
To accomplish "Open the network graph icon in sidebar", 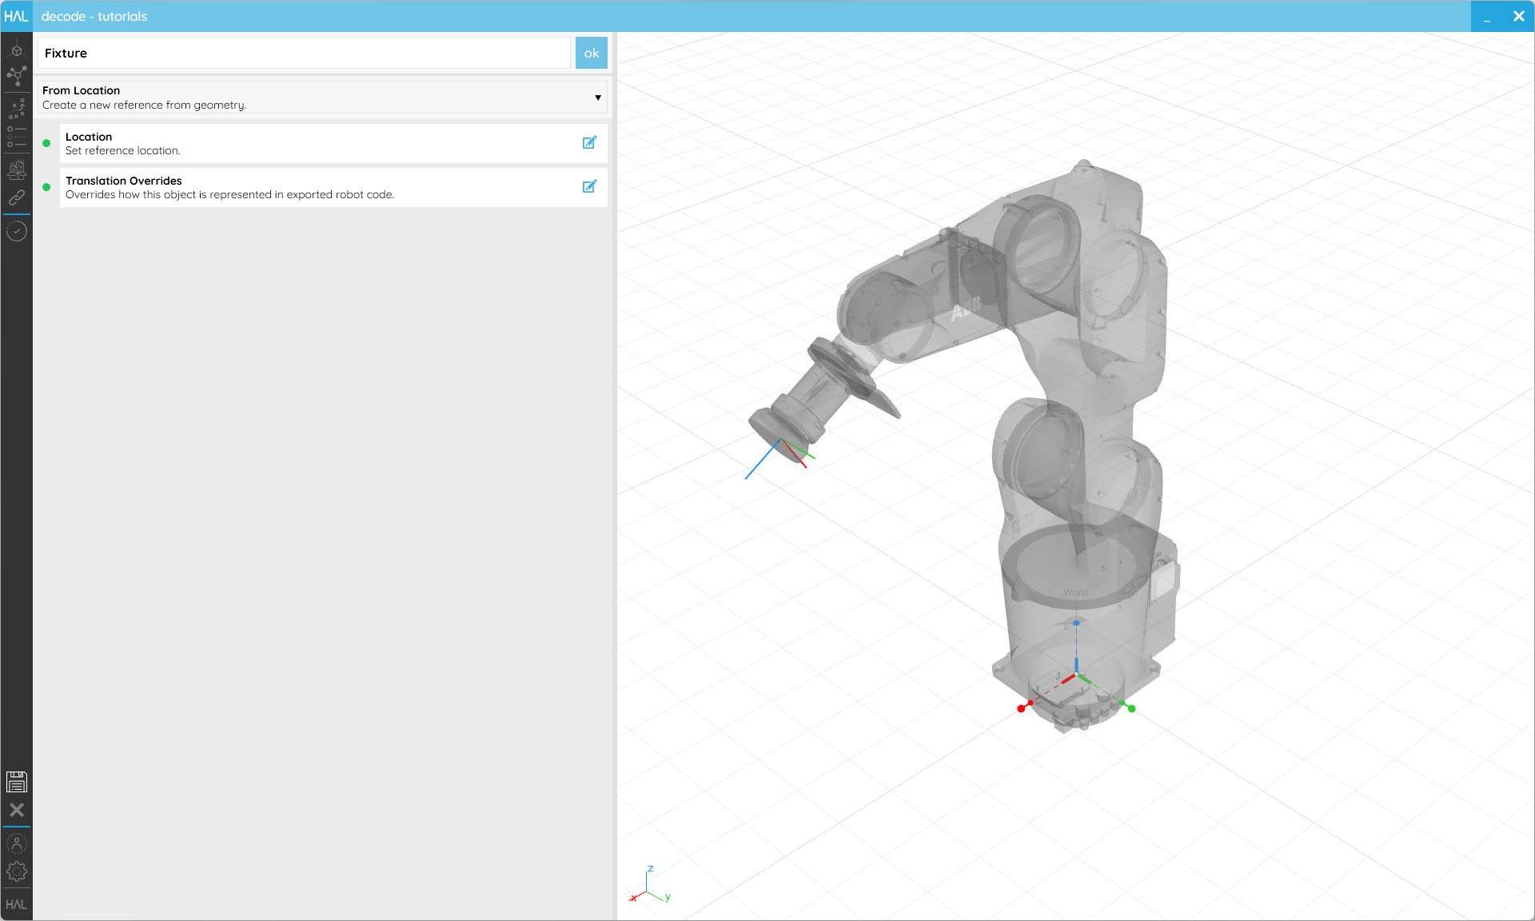I will [x=16, y=76].
